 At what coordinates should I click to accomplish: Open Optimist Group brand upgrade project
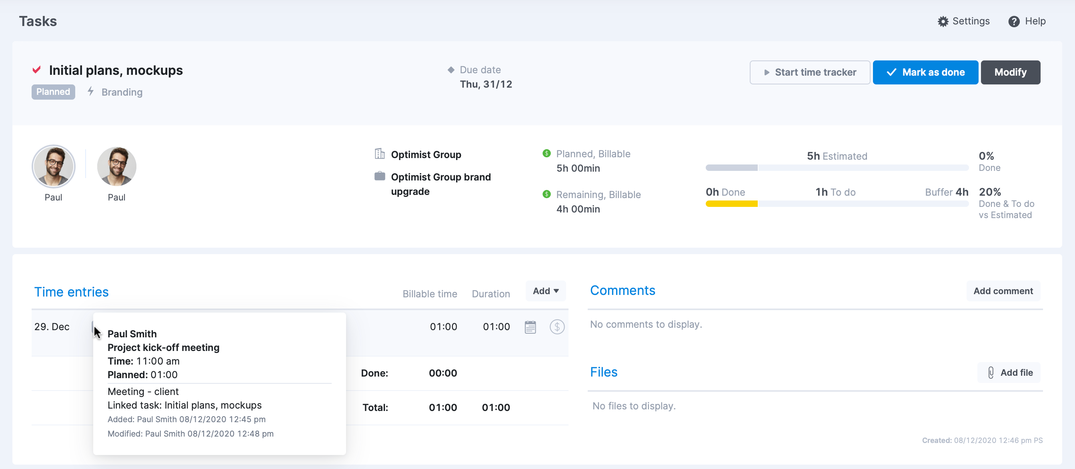pyautogui.click(x=441, y=184)
